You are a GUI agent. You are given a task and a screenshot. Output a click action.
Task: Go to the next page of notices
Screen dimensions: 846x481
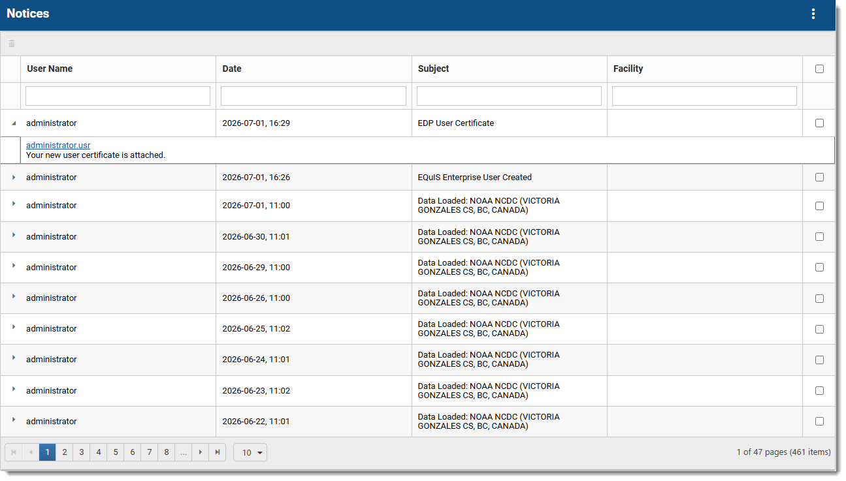point(201,452)
